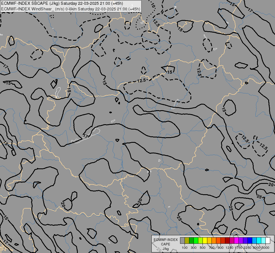Viewport: 275px width, 253px height.
Task: Click the "CAPE" word in legend
Action: [x=165, y=244]
